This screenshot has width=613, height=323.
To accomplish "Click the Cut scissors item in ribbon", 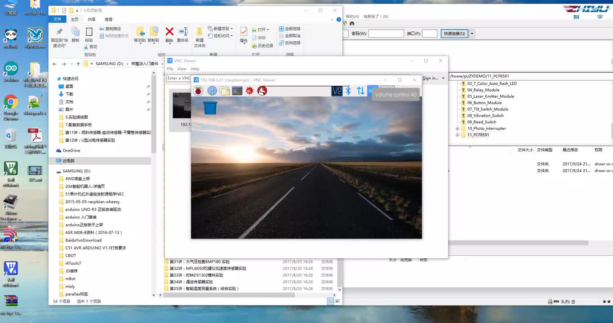I will pos(90,47).
